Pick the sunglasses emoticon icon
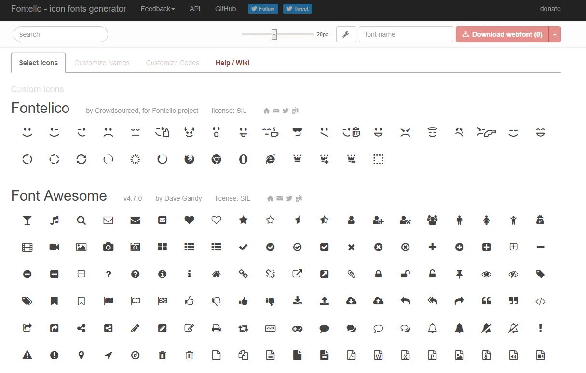Viewport: 586px width, 373px height. (x=298, y=132)
